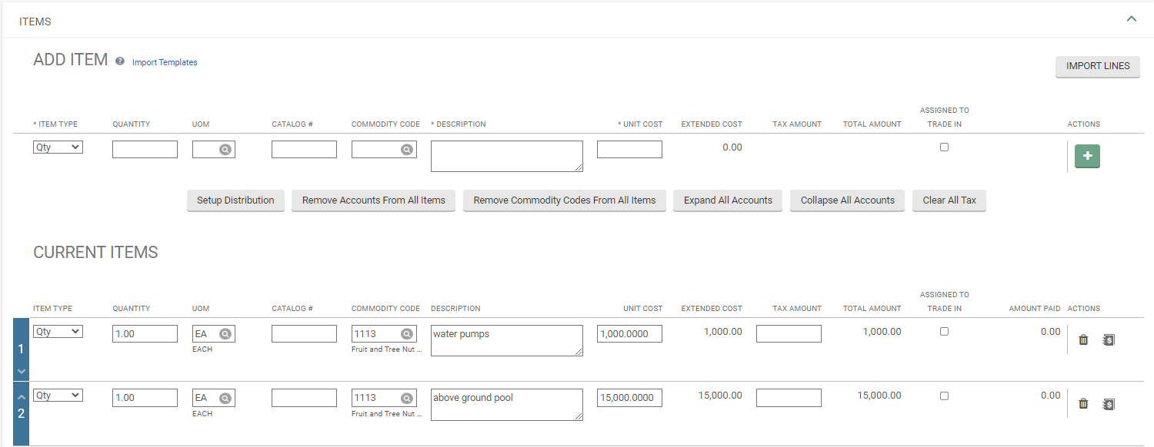Click the Import Lines button
Screen dimensions: 1154x447
click(x=1097, y=66)
